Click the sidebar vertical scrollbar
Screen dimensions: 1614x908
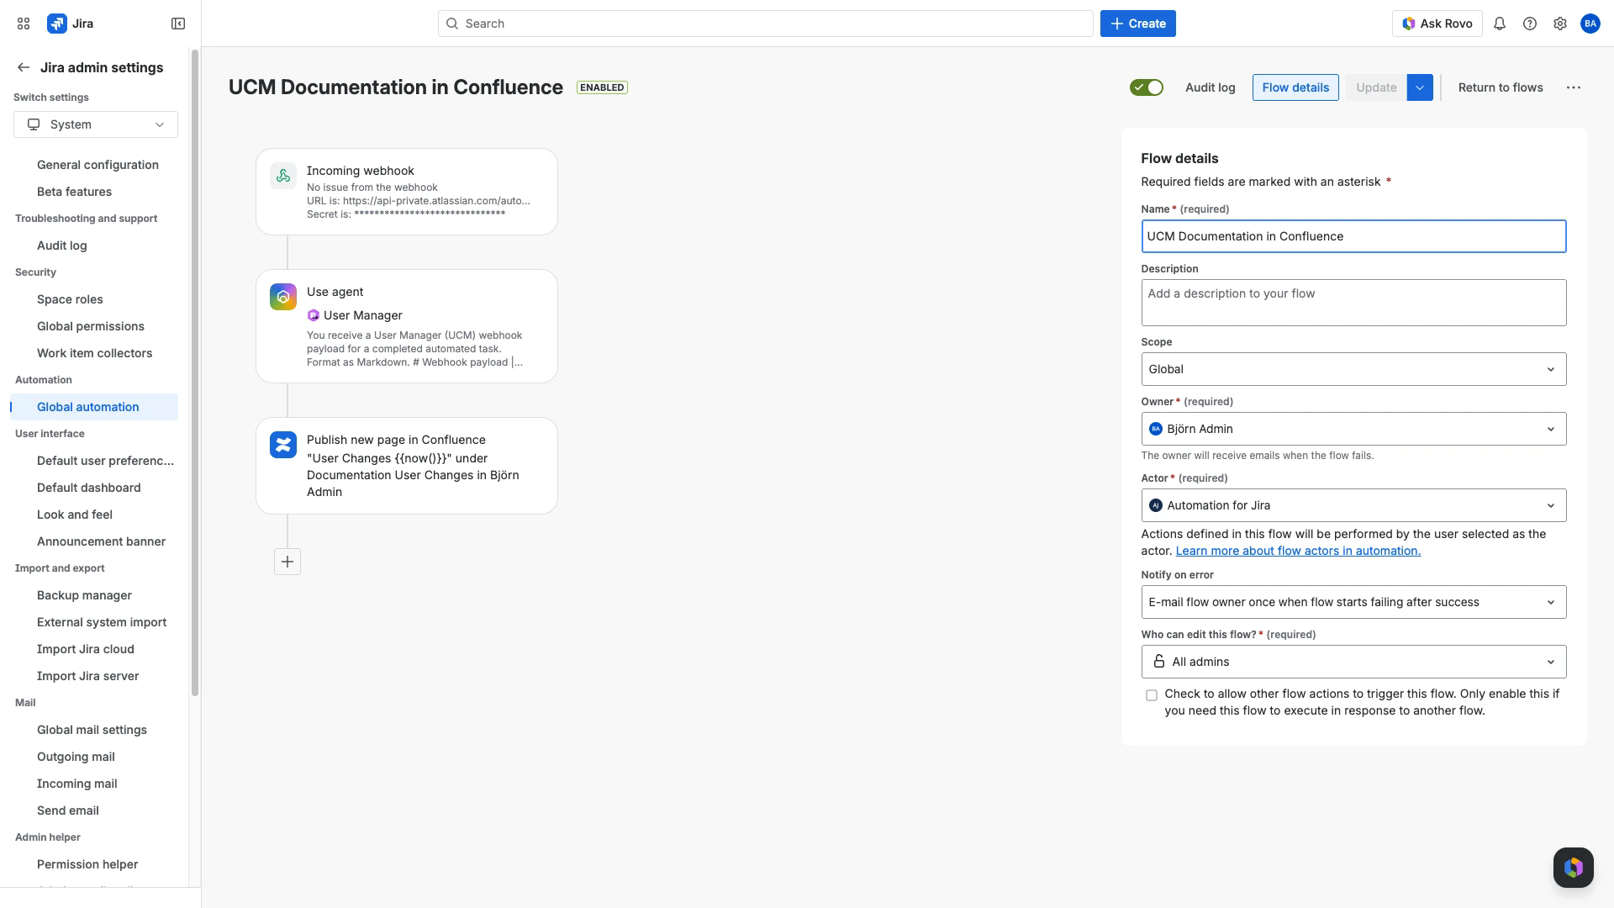pos(195,373)
